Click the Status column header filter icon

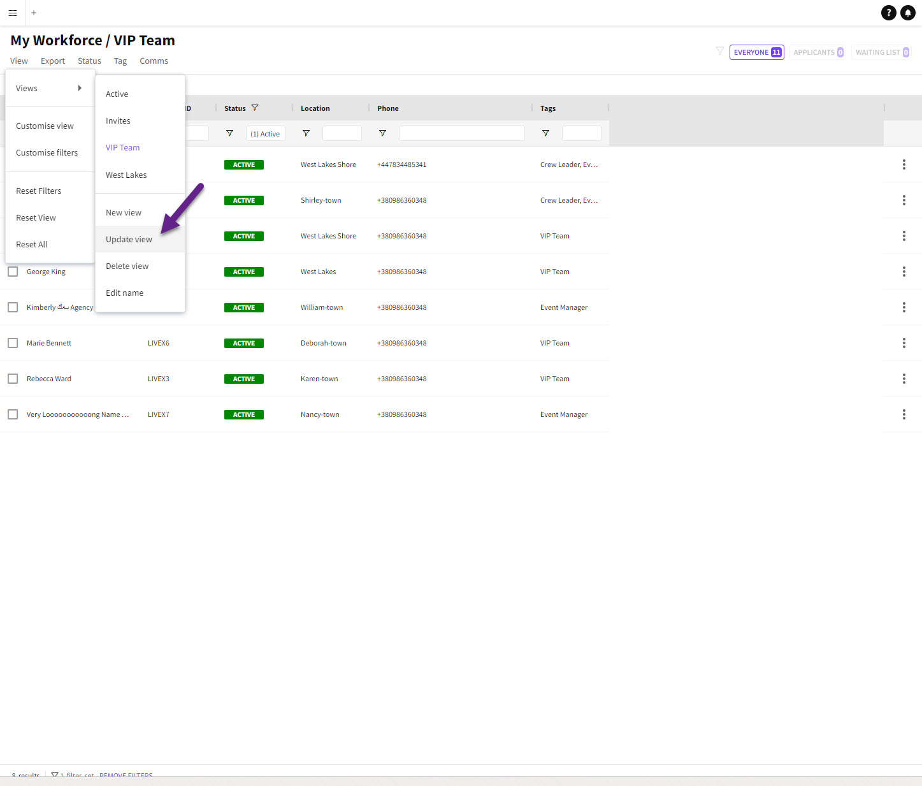(255, 108)
